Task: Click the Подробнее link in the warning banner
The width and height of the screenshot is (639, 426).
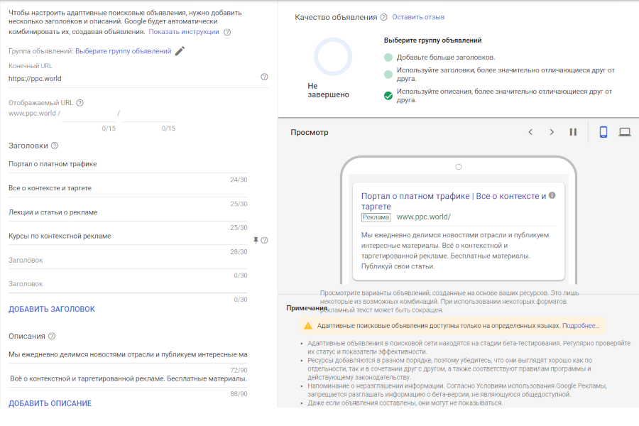Action: click(581, 325)
